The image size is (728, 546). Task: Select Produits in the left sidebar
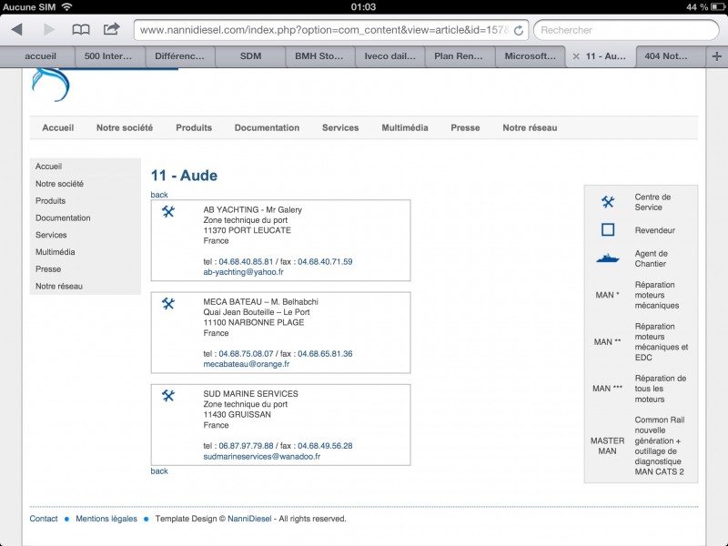(x=51, y=201)
